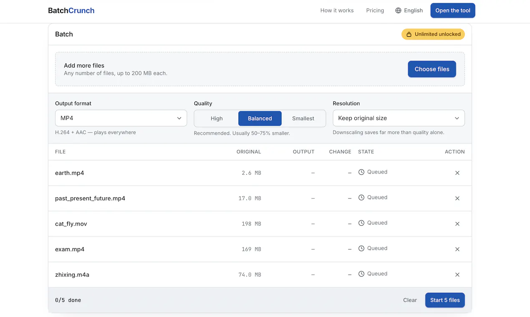The width and height of the screenshot is (530, 317).
Task: Click the clock icon in cat_fly.mov row
Action: click(361, 223)
